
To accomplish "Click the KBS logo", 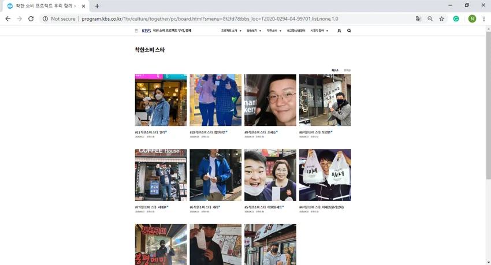I will pos(146,31).
